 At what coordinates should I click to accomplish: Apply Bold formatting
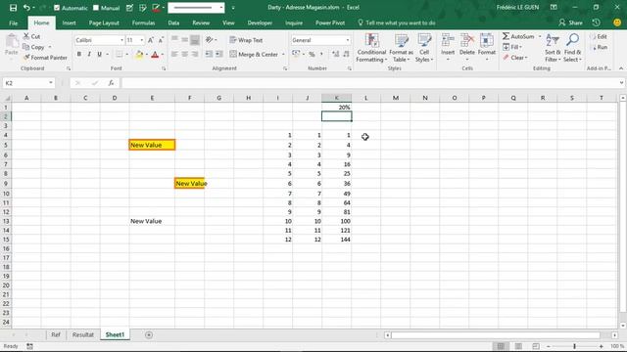tap(79, 55)
